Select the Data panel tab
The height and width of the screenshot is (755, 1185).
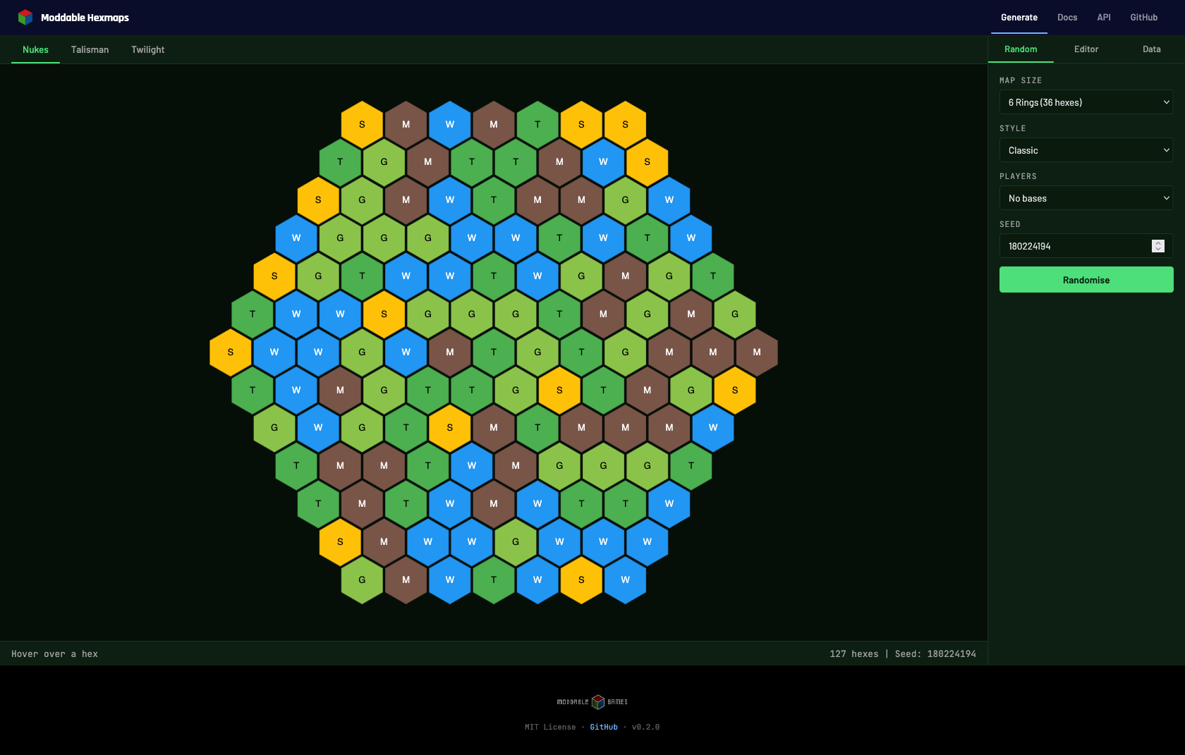point(1152,49)
